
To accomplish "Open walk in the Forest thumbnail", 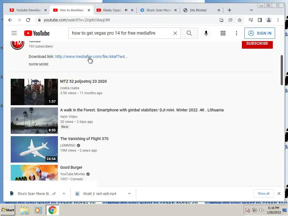I will click(34, 120).
